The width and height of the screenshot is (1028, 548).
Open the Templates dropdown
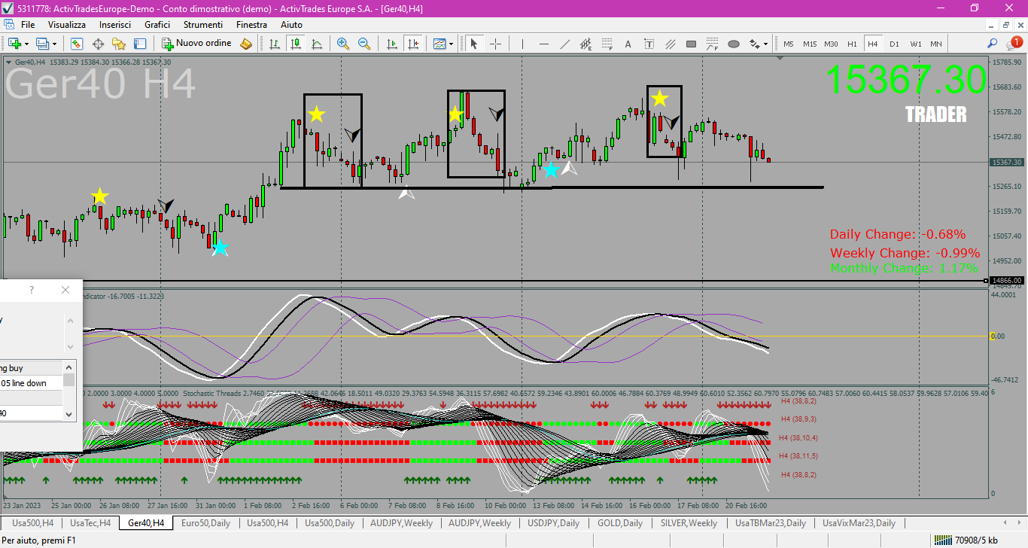point(443,44)
